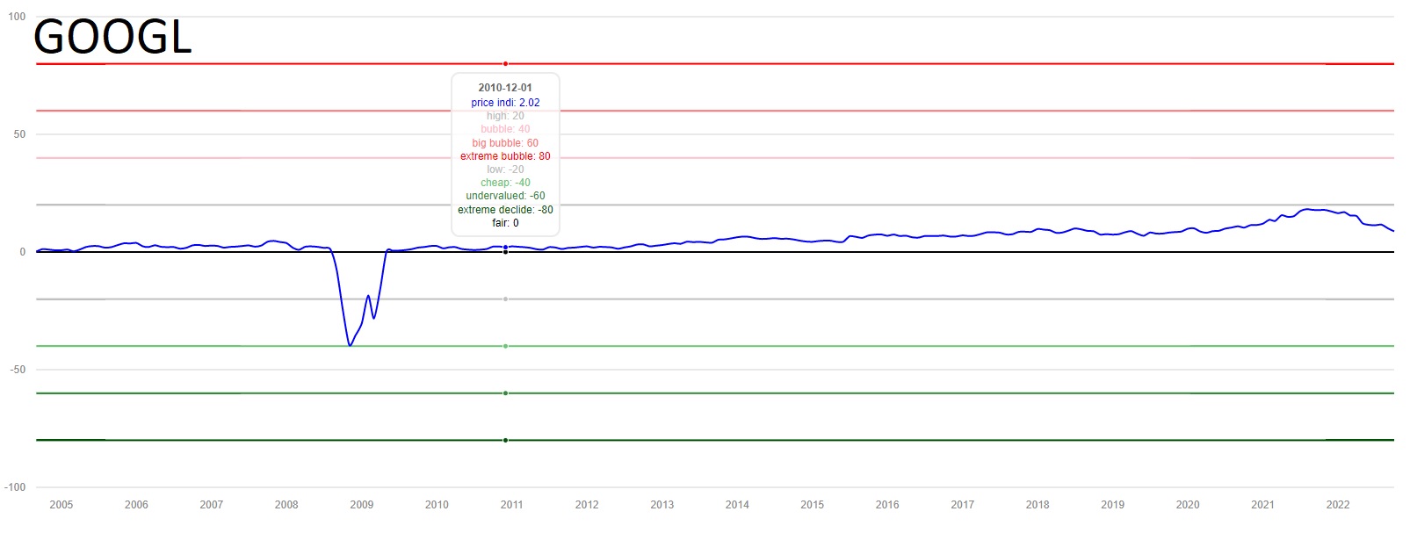Image resolution: width=1410 pixels, height=533 pixels.
Task: Click the 'big bubble: 60' tooltip entry
Action: click(505, 143)
